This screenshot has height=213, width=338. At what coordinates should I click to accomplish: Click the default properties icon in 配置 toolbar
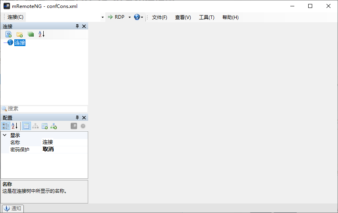(44, 126)
